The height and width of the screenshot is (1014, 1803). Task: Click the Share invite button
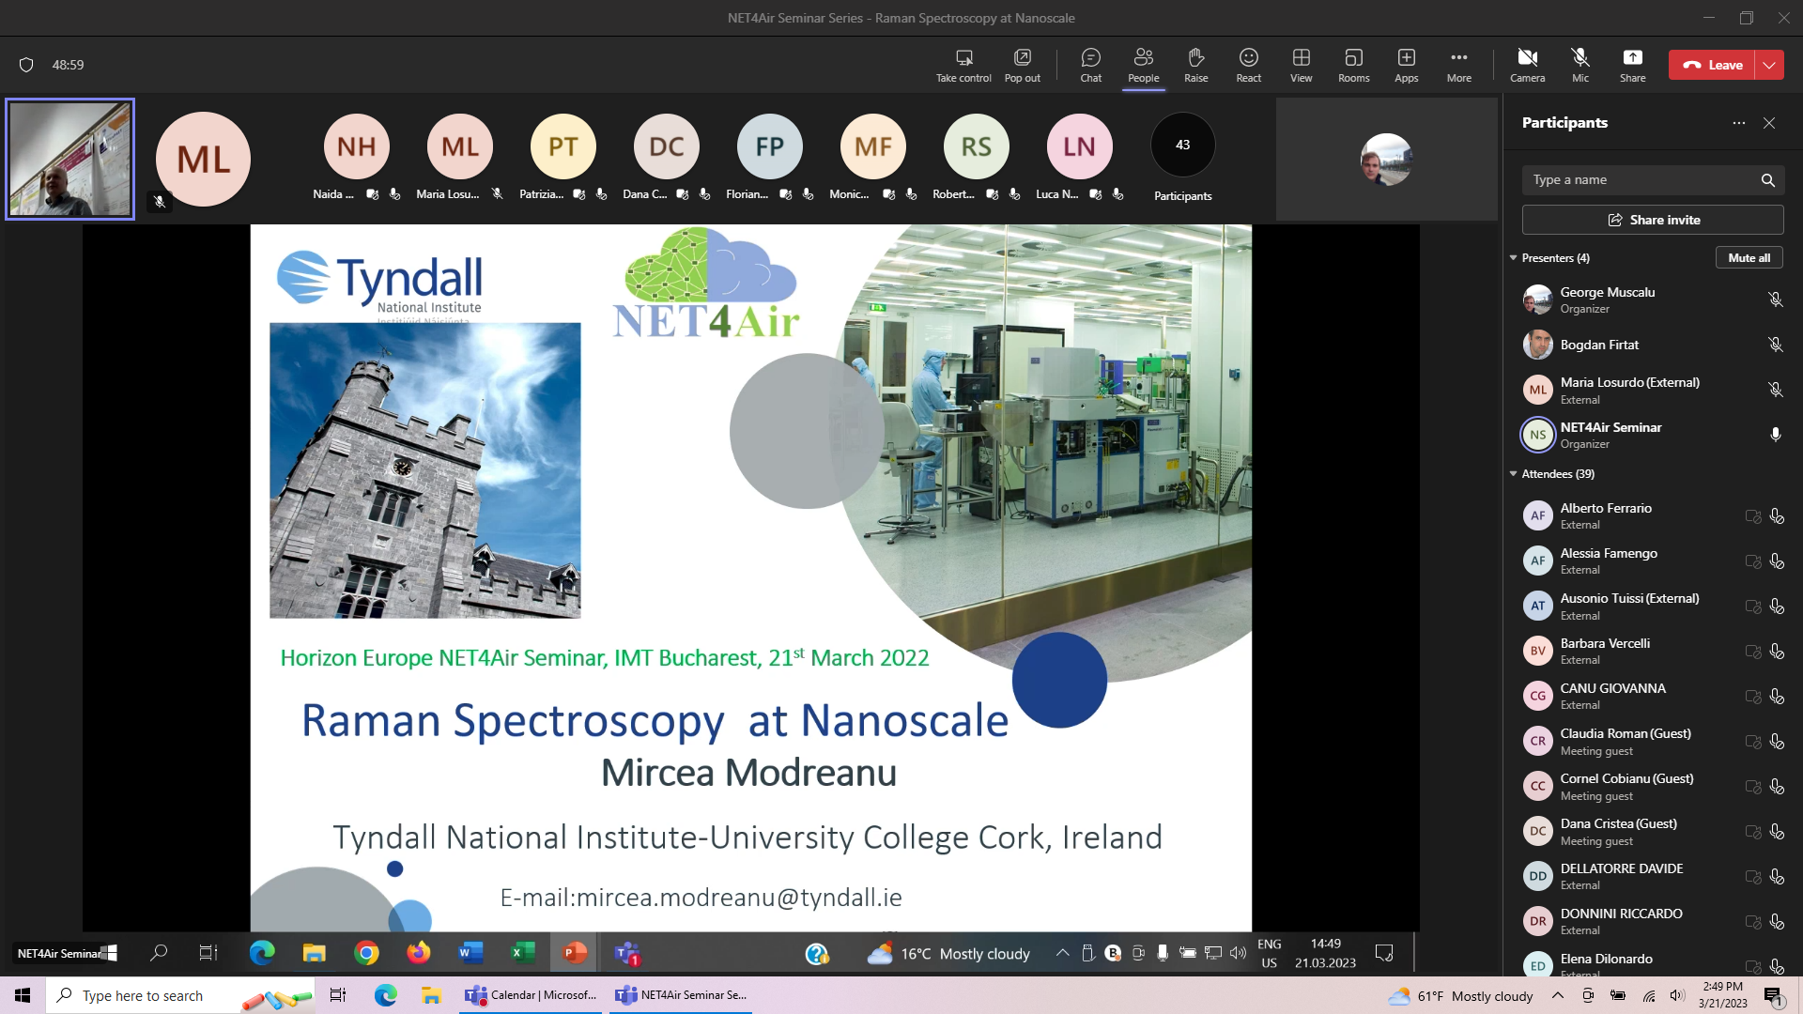tap(1653, 219)
